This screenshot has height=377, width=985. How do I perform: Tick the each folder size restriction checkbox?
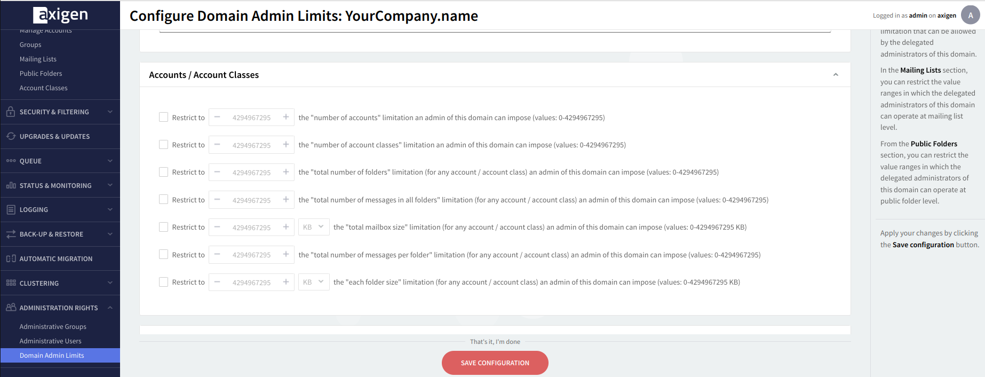point(164,282)
